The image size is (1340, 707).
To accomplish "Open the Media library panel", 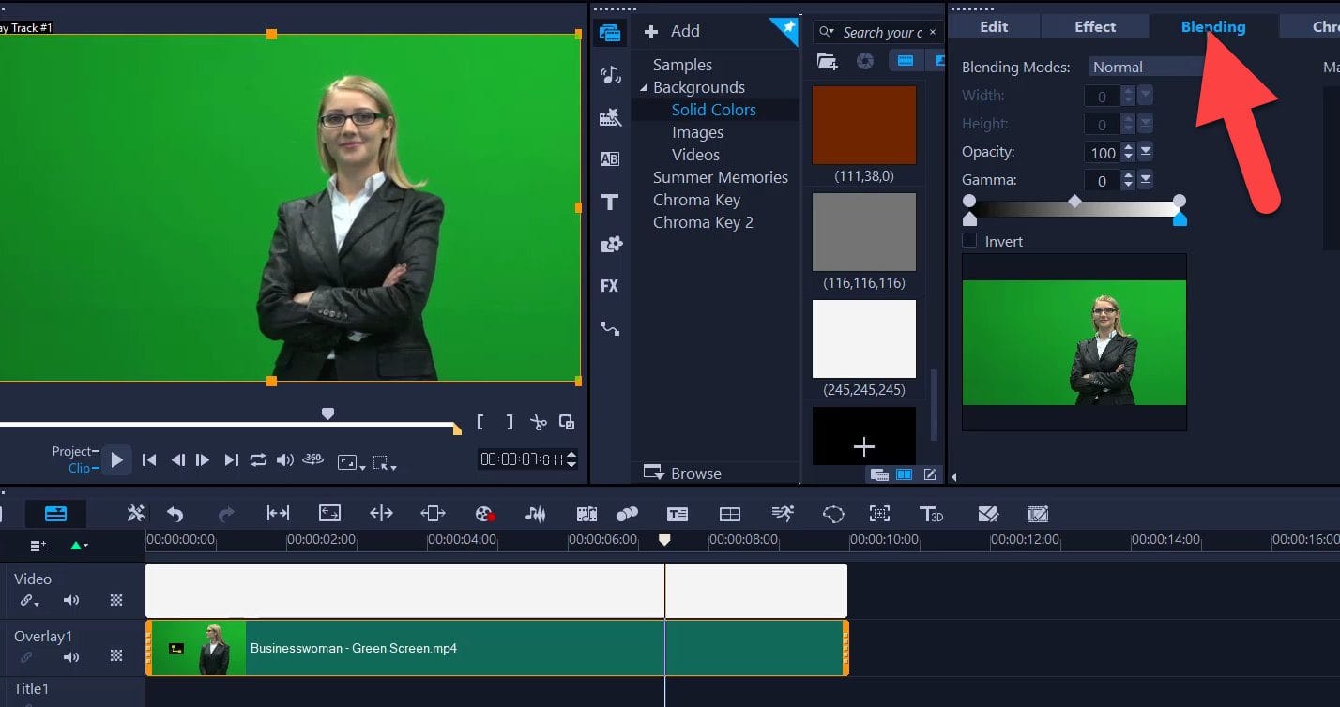I will (609, 32).
